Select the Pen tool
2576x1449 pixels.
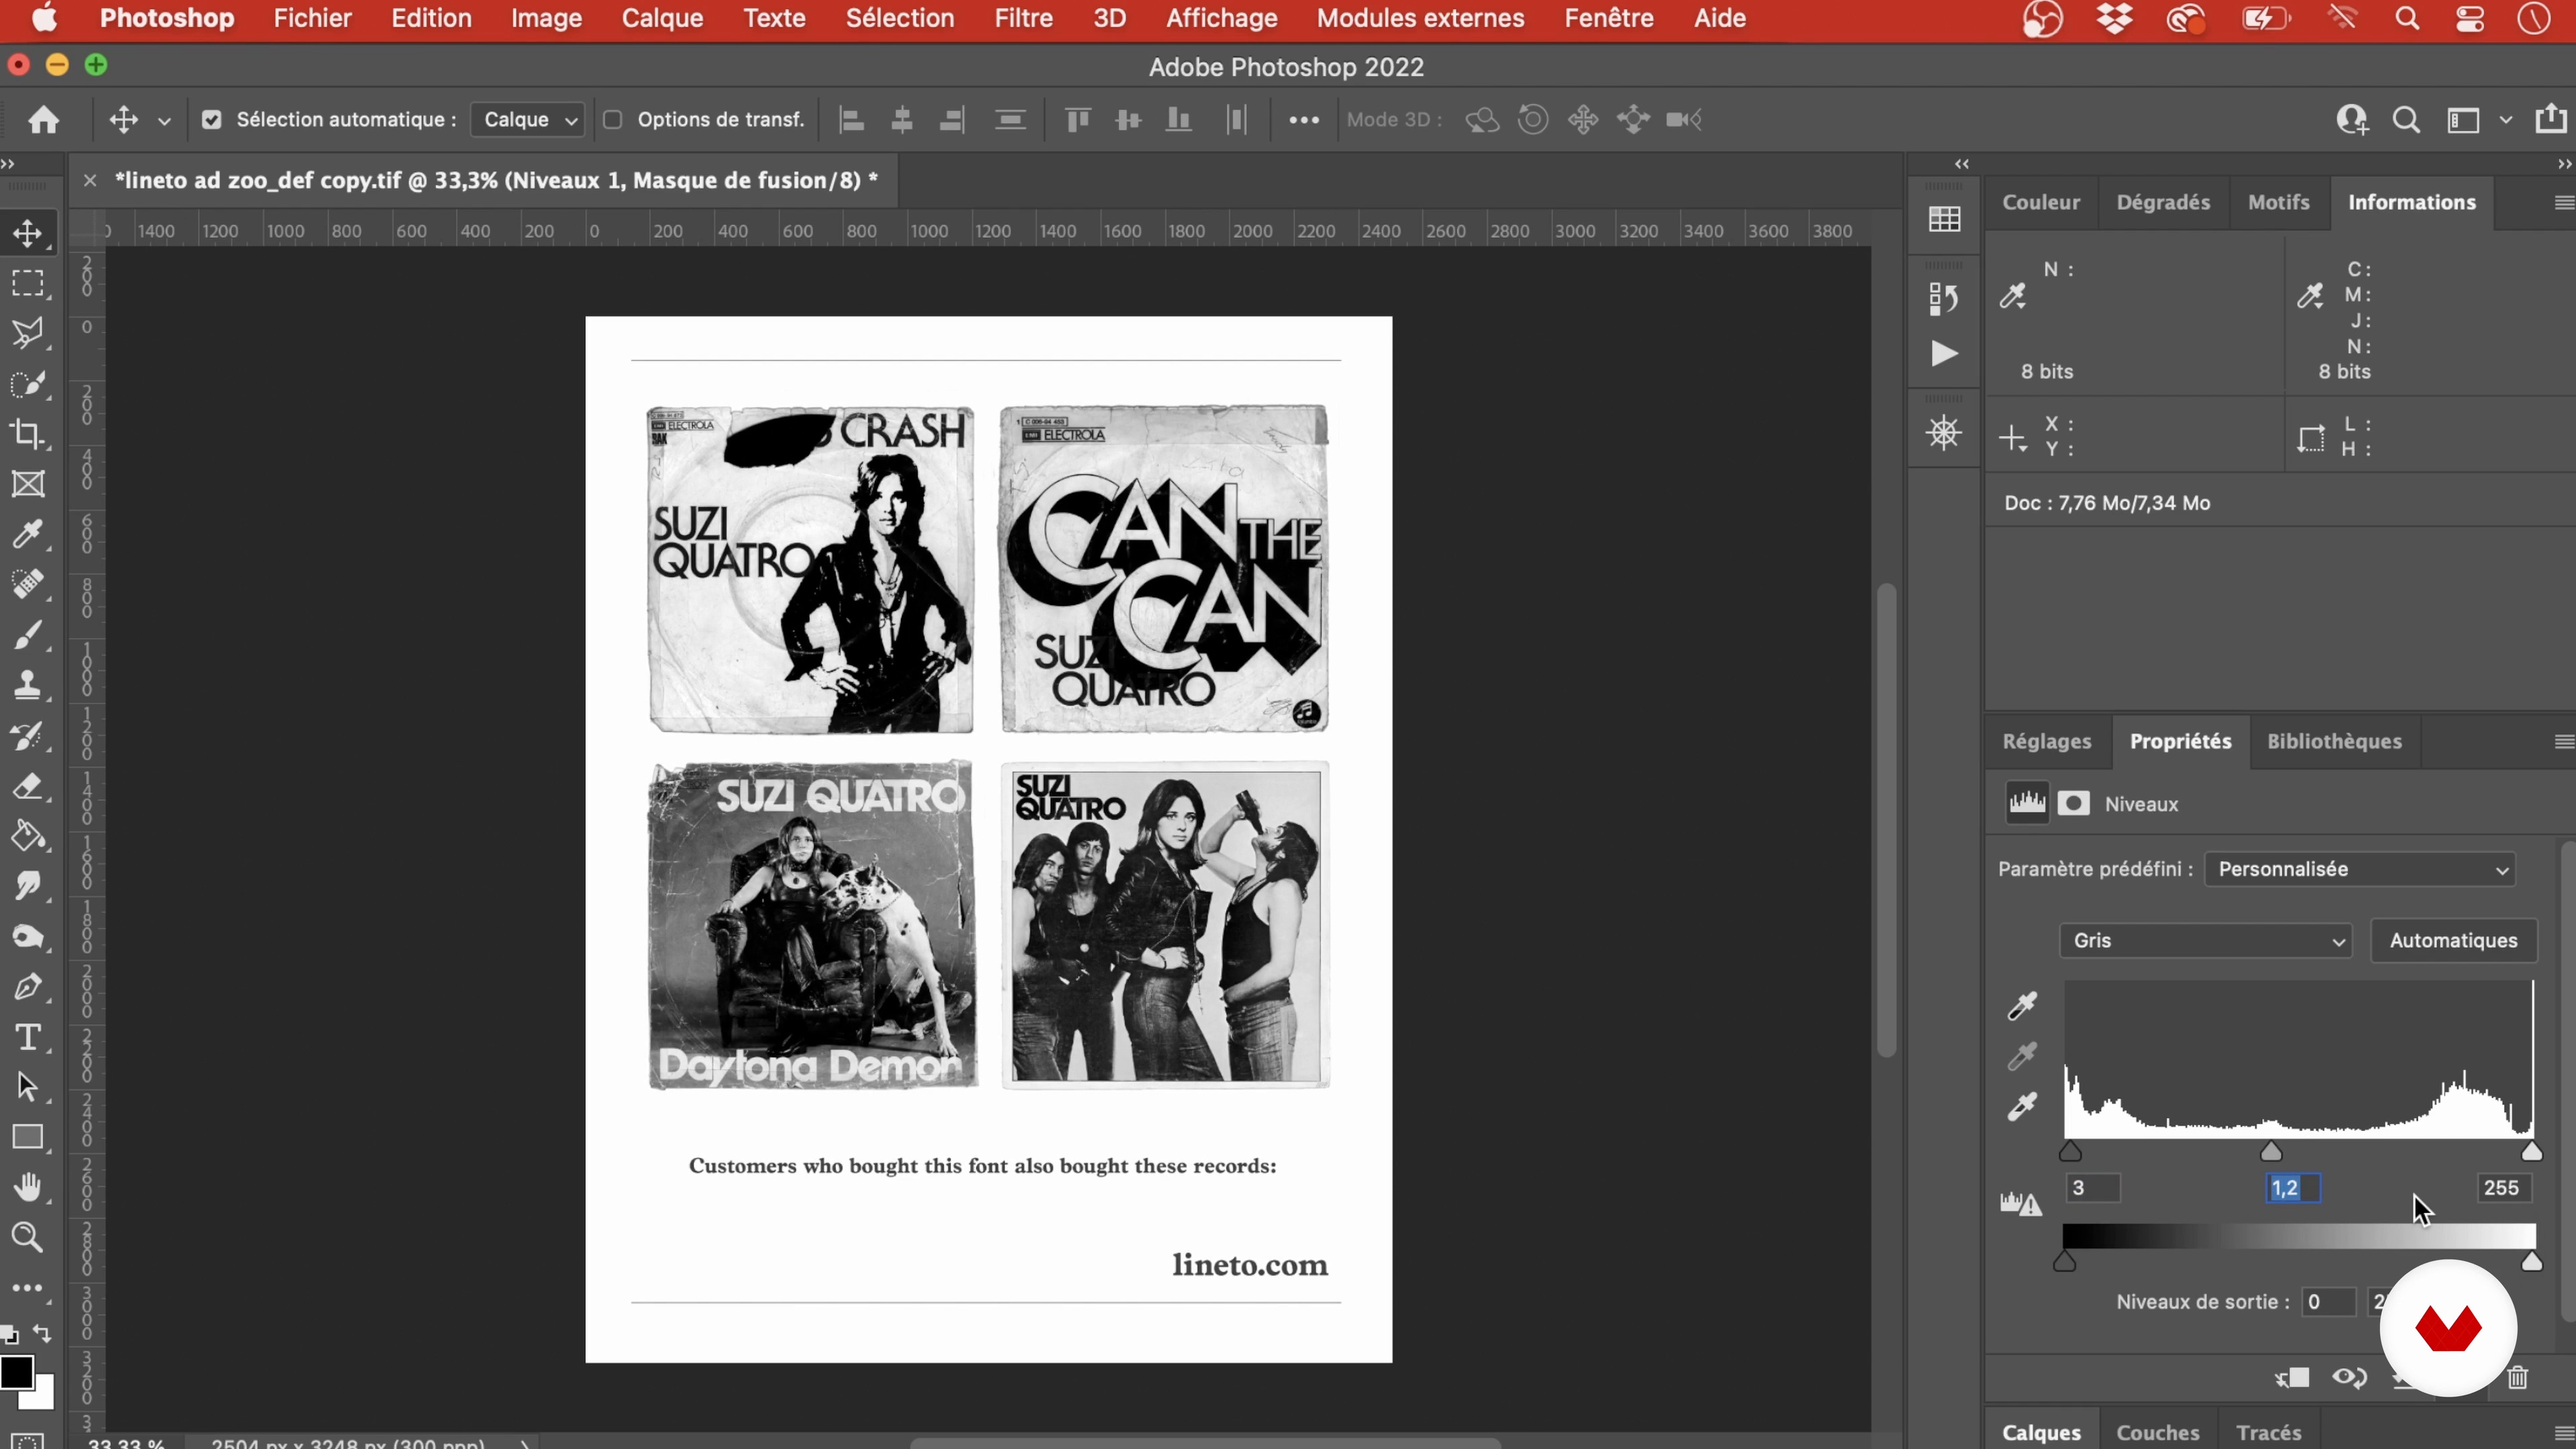point(28,988)
